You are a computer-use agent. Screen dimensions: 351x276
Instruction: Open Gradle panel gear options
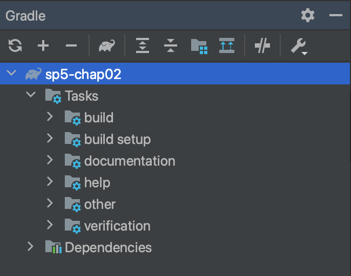[308, 15]
